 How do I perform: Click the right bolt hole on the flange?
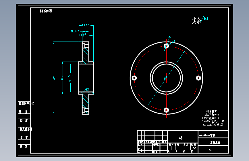pyautogui.click(x=198, y=78)
